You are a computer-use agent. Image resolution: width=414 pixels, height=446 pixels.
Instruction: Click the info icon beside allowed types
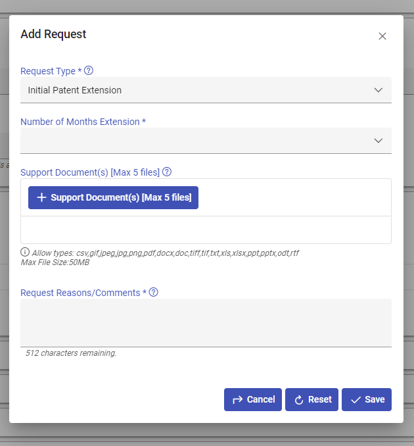tap(25, 252)
